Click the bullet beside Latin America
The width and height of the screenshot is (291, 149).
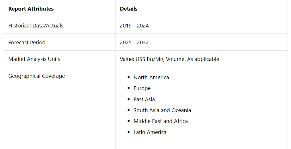pyautogui.click(x=129, y=132)
